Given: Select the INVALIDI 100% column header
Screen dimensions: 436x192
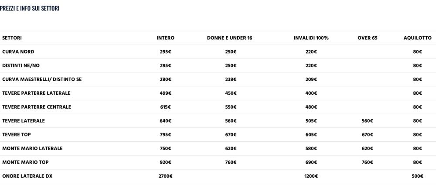Looking at the screenshot, I should coord(311,38).
